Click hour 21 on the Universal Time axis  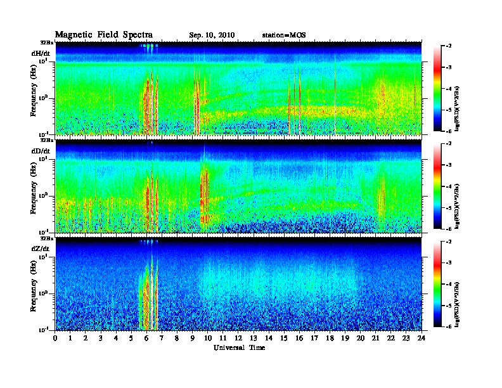click(x=375, y=339)
